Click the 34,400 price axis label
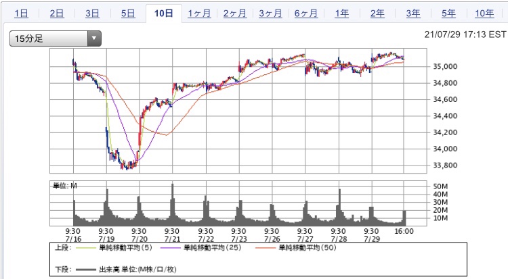 point(445,116)
